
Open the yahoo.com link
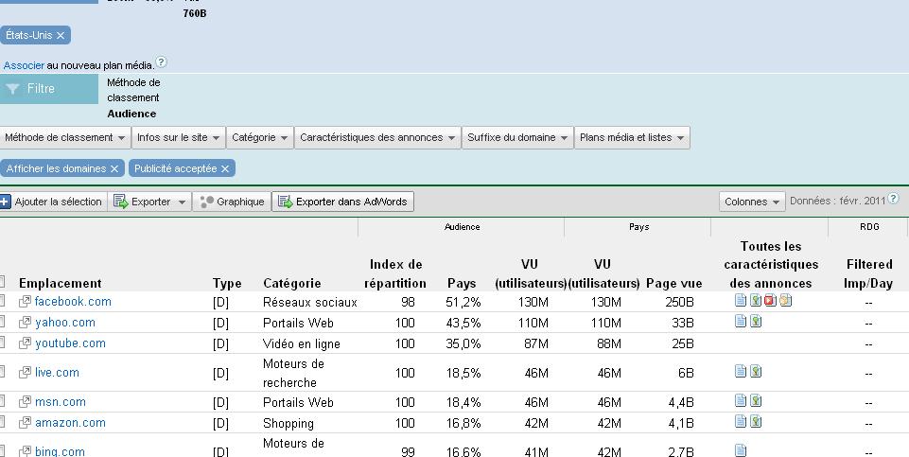point(65,323)
